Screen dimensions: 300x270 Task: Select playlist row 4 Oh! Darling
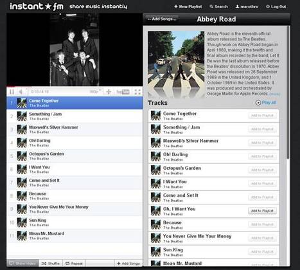(75, 143)
